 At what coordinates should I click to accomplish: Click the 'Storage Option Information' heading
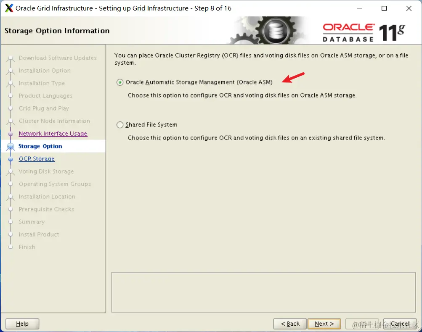[x=57, y=31]
